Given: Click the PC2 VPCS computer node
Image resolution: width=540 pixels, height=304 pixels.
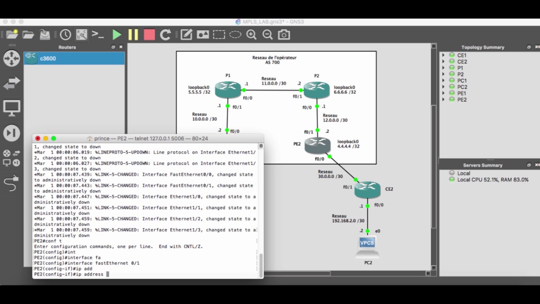Looking at the screenshot, I should (367, 248).
